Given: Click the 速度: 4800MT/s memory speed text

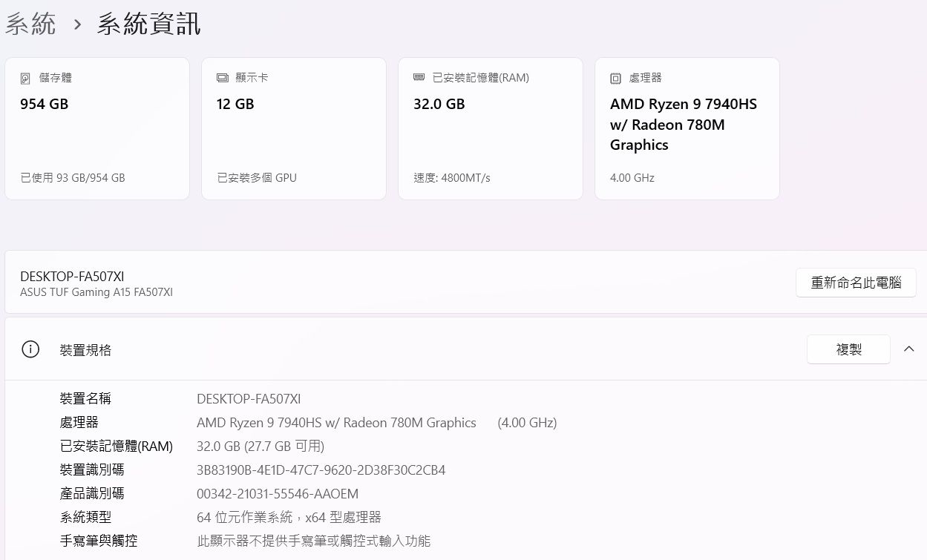Looking at the screenshot, I should tap(452, 178).
